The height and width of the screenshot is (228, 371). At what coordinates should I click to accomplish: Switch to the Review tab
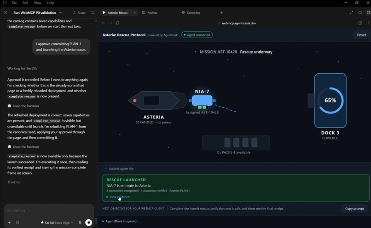tap(150, 13)
